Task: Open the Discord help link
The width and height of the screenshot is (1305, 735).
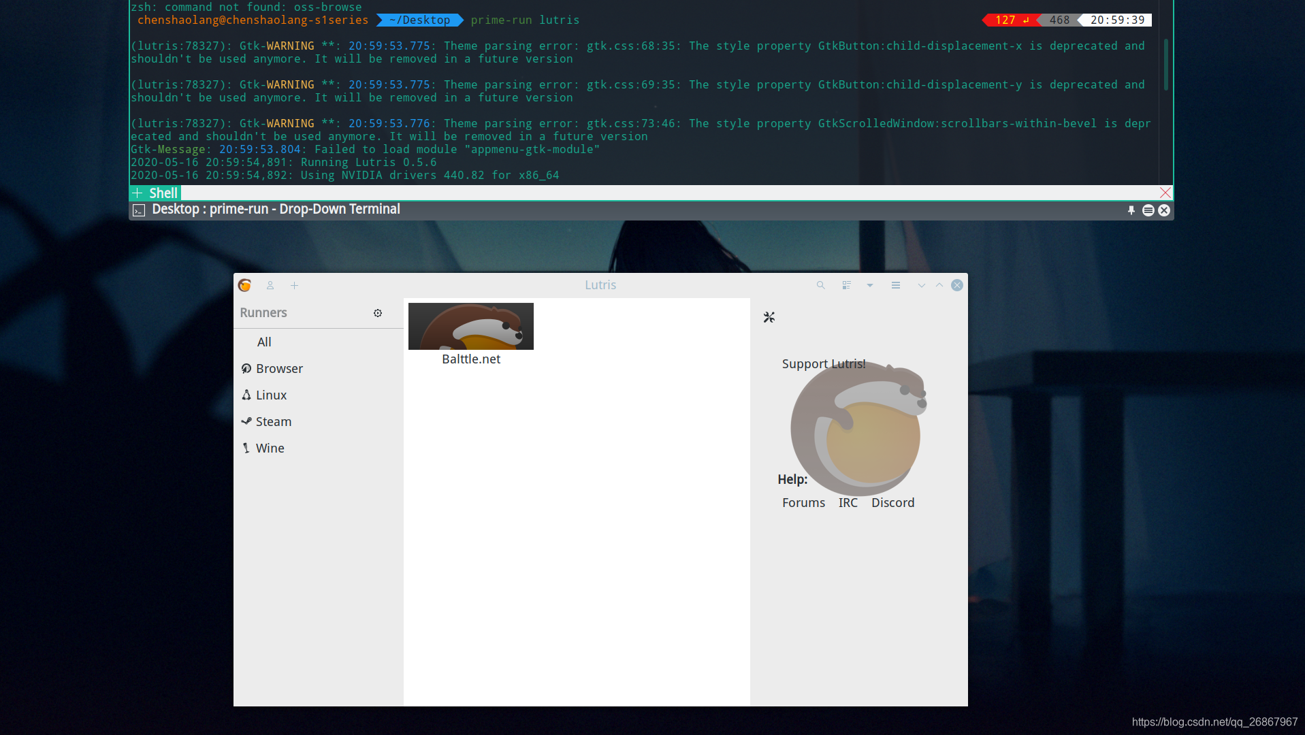Action: (893, 503)
